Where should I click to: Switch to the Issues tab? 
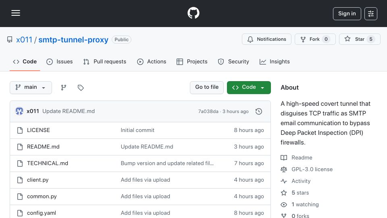(60, 61)
